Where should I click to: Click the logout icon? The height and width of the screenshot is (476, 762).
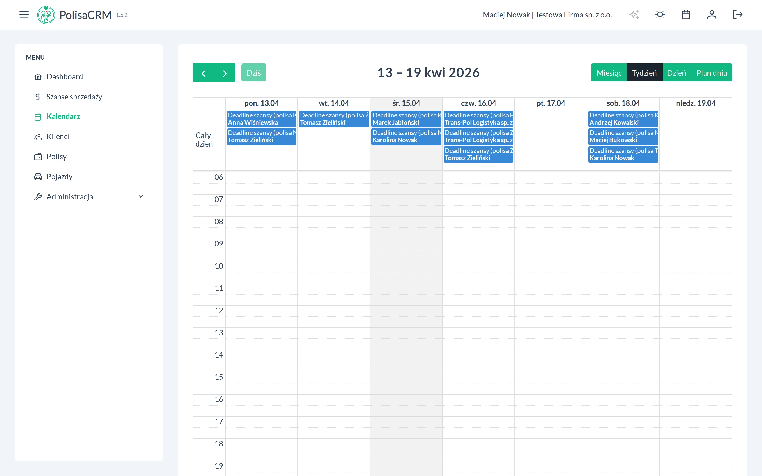click(737, 15)
